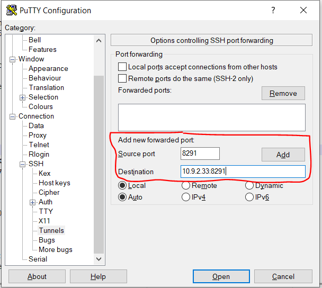Open the Appearance settings
The height and width of the screenshot is (288, 322).
[x=48, y=69]
